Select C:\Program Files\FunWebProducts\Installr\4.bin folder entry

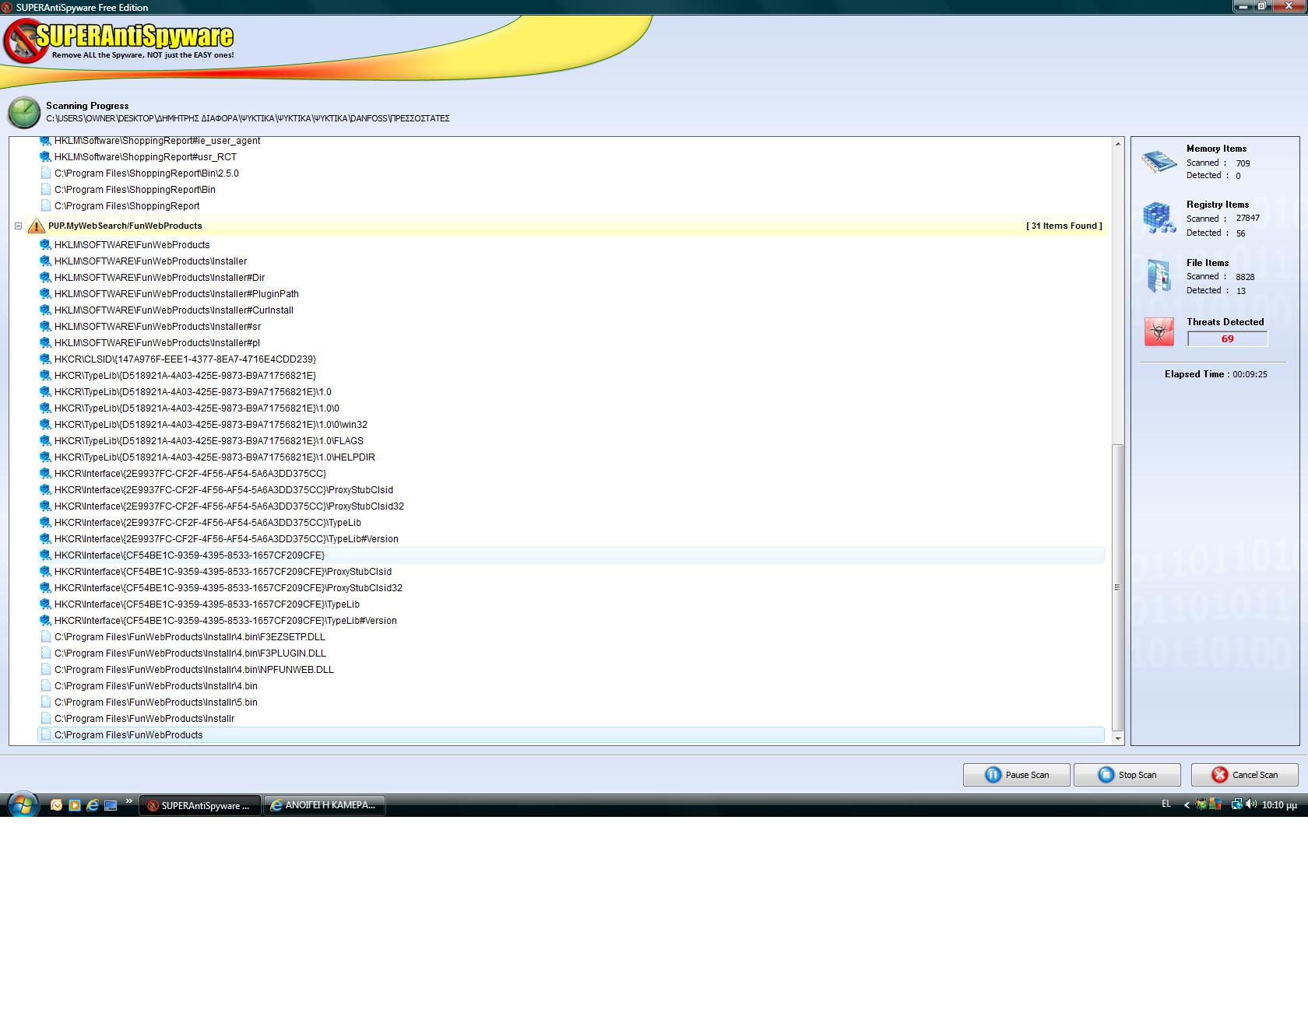tap(156, 686)
